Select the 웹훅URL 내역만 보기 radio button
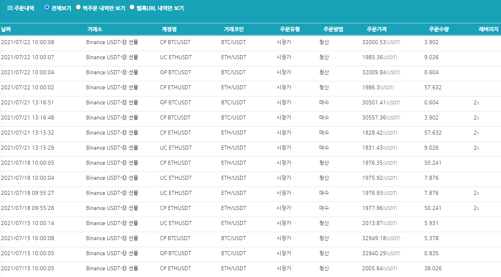The height and width of the screenshot is (277, 501). (132, 8)
